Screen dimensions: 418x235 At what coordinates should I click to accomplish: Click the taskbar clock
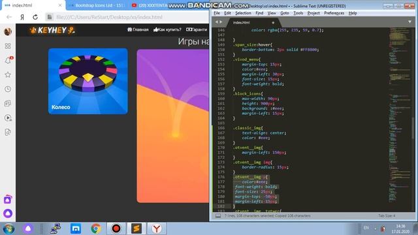coord(400,228)
